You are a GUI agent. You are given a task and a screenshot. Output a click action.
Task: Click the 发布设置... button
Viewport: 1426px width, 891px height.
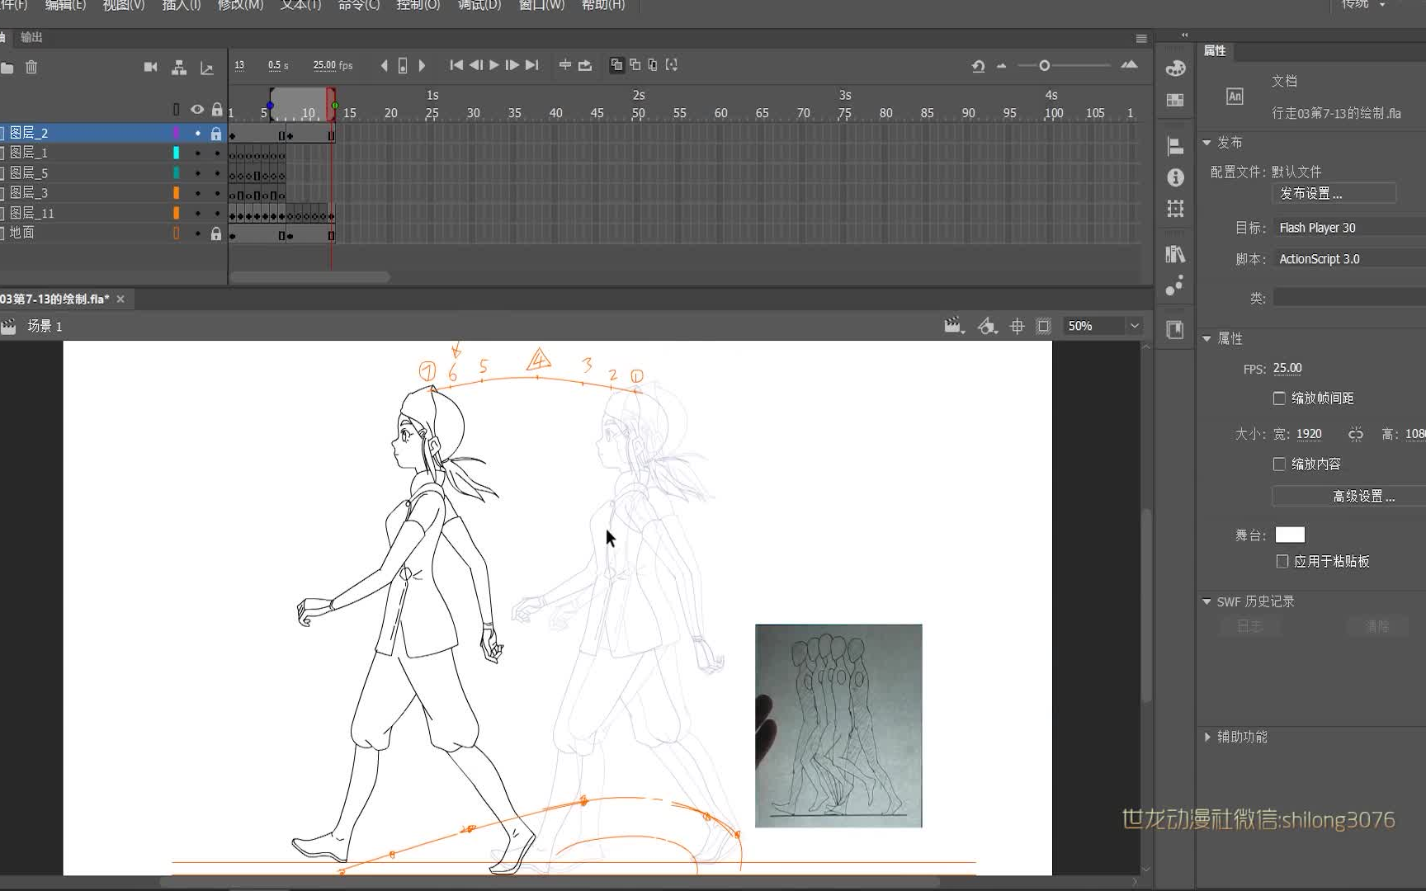(1334, 194)
